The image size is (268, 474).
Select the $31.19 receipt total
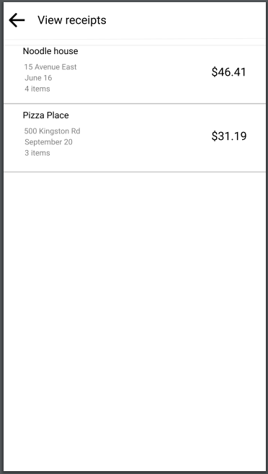point(229,136)
